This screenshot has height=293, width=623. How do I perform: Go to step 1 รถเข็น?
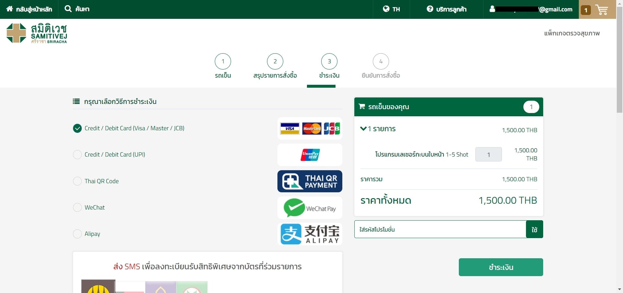223,61
